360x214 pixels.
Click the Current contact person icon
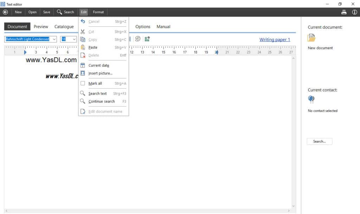311,99
